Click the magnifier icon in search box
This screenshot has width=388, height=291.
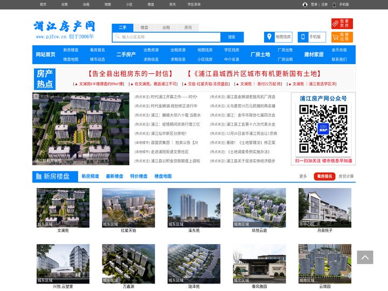pyautogui.click(x=117, y=37)
